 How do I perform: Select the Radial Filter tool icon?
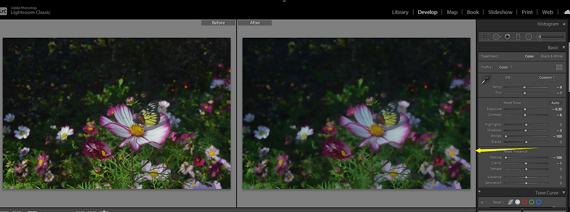pyautogui.click(x=529, y=37)
